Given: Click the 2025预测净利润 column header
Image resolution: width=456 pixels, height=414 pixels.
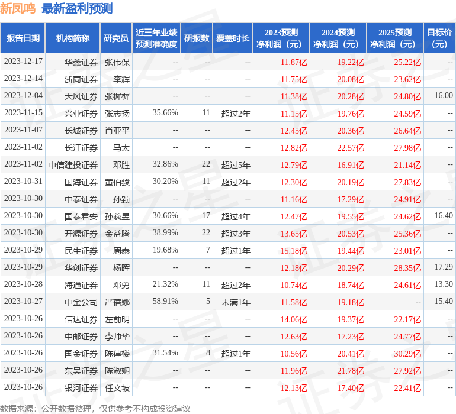Looking at the screenshot, I should [x=395, y=38].
